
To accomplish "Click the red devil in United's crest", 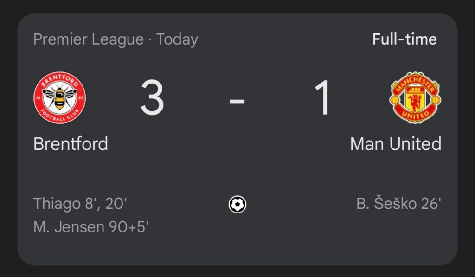I will pyautogui.click(x=415, y=102).
